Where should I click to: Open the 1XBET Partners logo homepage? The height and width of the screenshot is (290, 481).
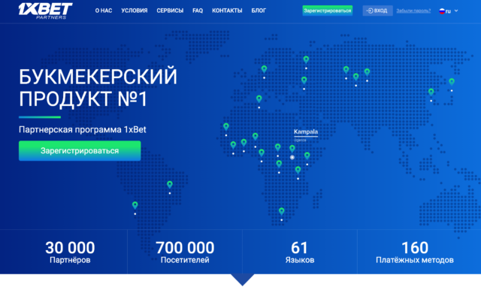pos(45,11)
